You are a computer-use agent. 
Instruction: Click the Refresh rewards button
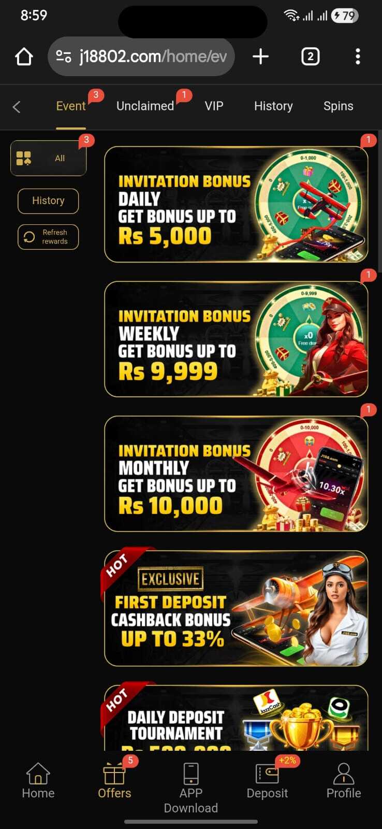48,237
